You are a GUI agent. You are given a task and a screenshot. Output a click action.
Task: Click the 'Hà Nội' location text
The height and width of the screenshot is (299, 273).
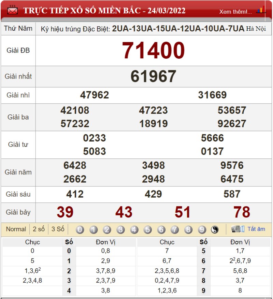pyautogui.click(x=256, y=29)
